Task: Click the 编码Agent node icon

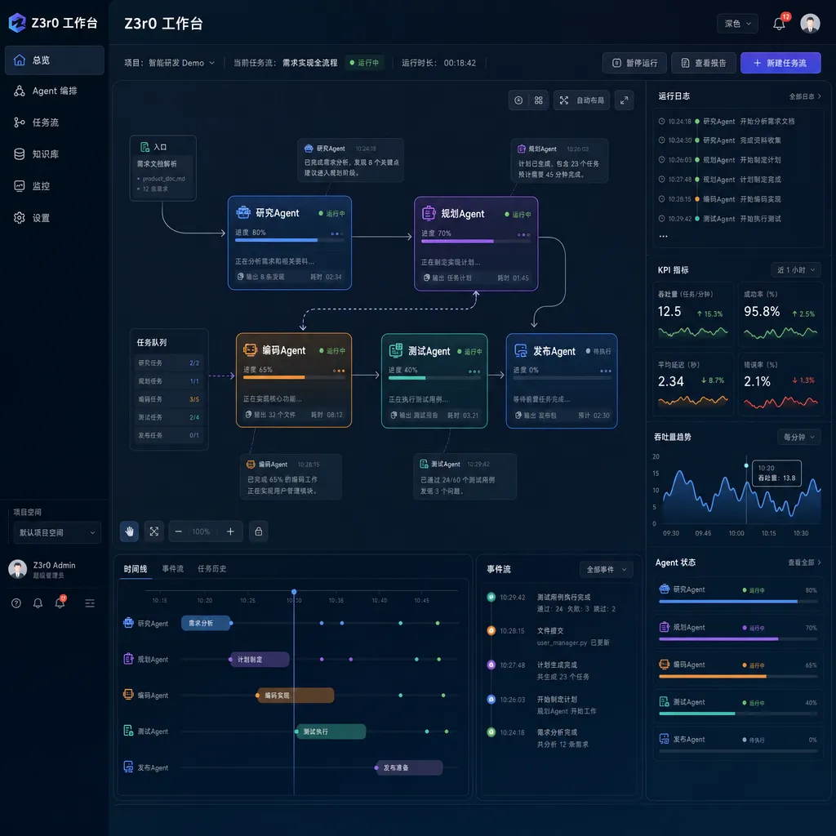Action: pyautogui.click(x=250, y=349)
